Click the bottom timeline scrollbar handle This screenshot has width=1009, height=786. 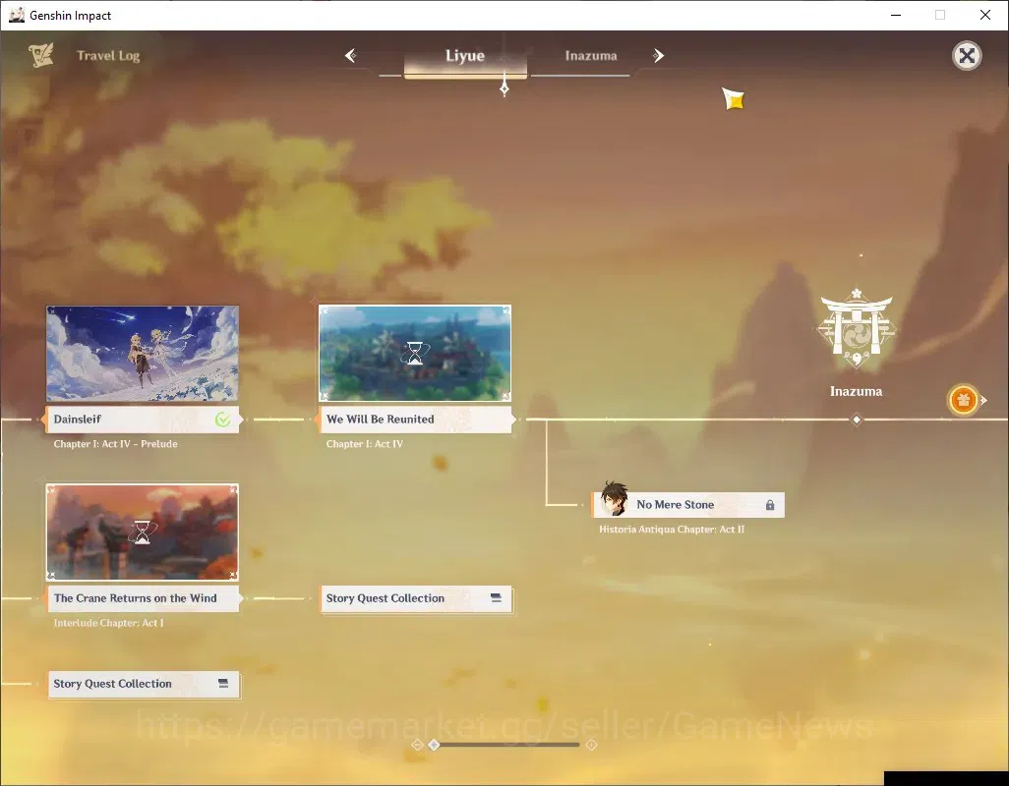click(x=435, y=745)
